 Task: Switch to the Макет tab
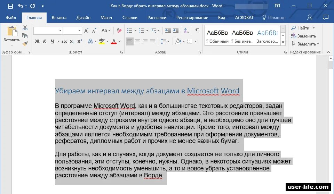click(106, 18)
